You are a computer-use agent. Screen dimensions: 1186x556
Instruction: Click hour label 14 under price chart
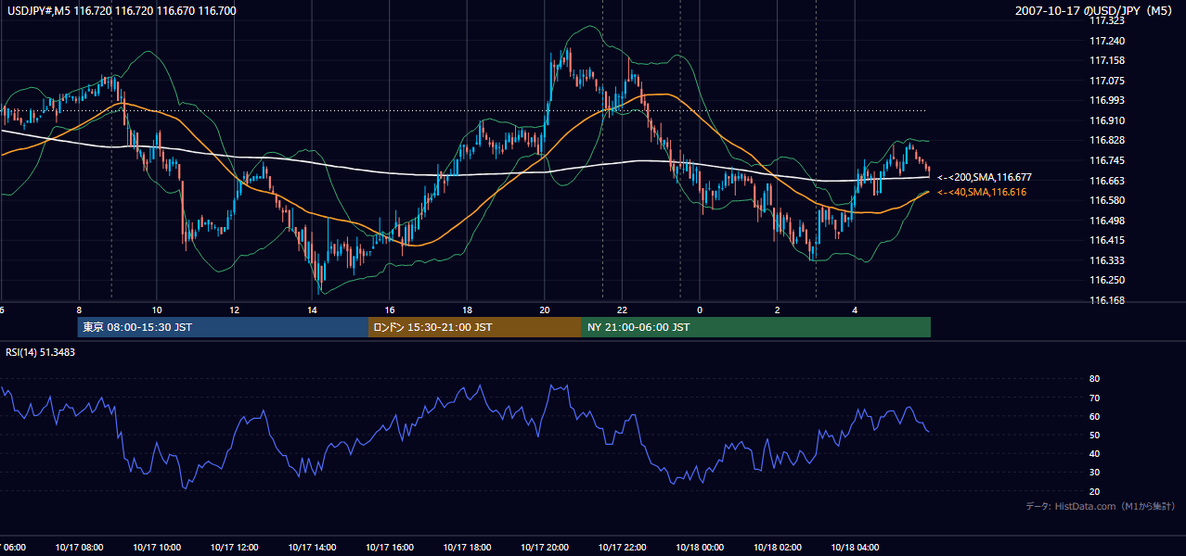(x=312, y=310)
